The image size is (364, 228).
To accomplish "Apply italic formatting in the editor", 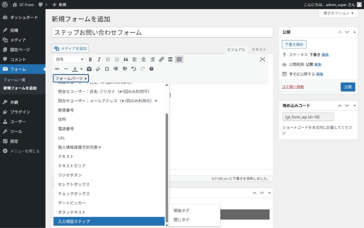I will (x=99, y=59).
